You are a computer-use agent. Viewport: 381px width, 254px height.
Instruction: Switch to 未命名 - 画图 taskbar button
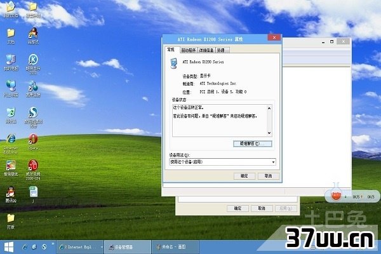pos(175,247)
